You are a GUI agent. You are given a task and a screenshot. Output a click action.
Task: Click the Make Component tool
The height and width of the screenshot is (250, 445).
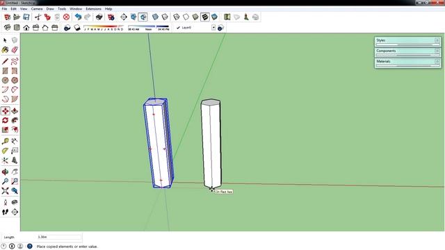pyautogui.click(x=15, y=40)
